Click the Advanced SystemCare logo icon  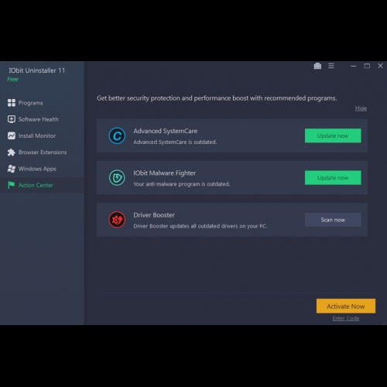[117, 135]
